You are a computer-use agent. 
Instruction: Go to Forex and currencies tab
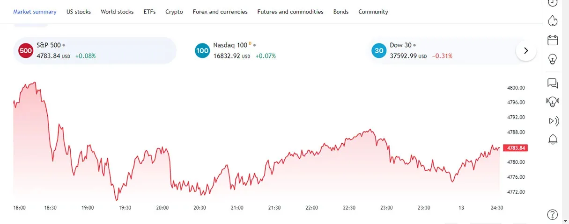pyautogui.click(x=220, y=12)
